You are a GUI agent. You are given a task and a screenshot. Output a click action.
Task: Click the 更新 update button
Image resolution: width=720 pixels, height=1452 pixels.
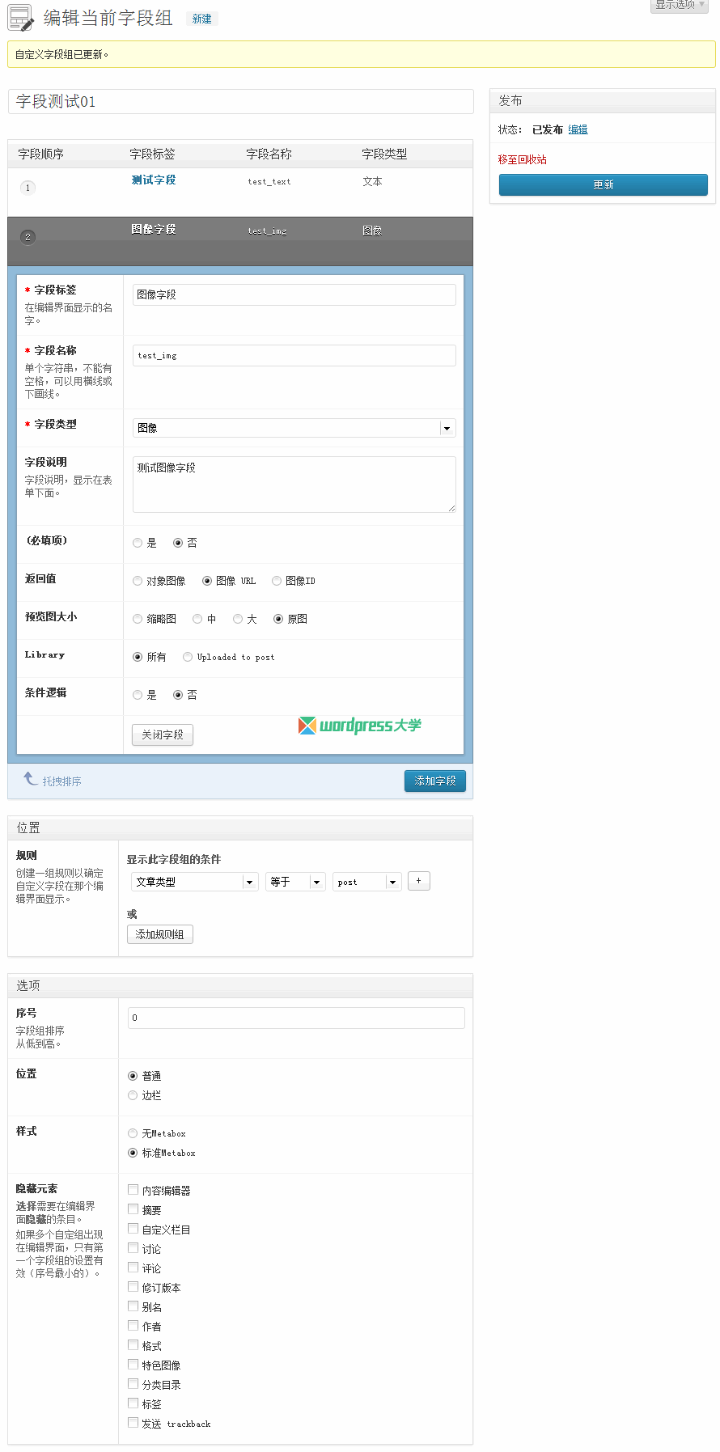(604, 185)
